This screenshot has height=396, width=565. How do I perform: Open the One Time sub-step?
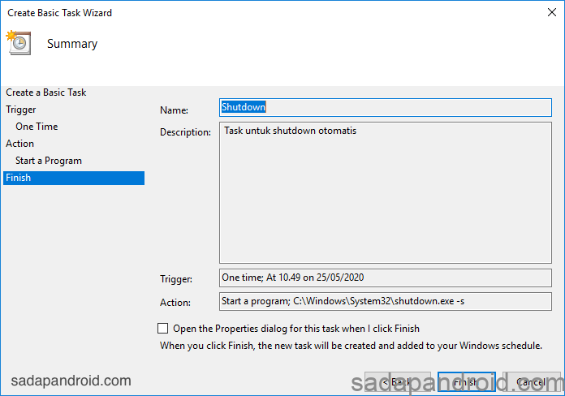pyautogui.click(x=37, y=127)
